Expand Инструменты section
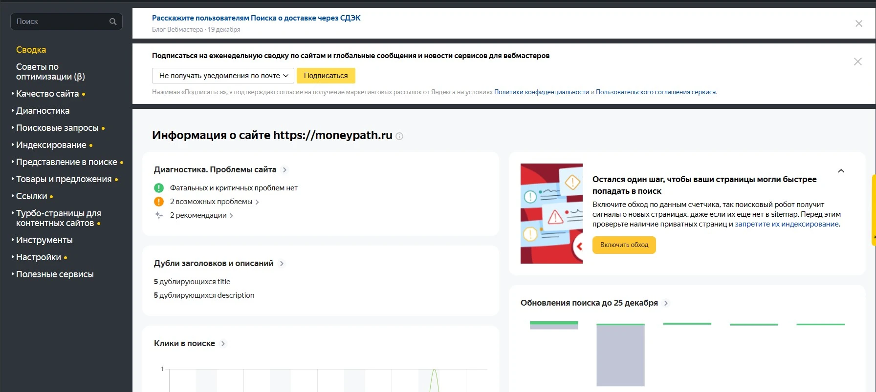The width and height of the screenshot is (876, 392). [x=44, y=240]
